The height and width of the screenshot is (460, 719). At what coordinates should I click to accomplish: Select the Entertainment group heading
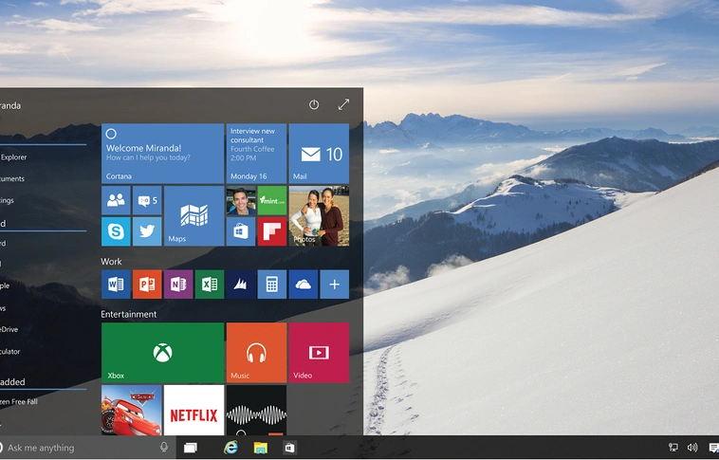click(128, 314)
